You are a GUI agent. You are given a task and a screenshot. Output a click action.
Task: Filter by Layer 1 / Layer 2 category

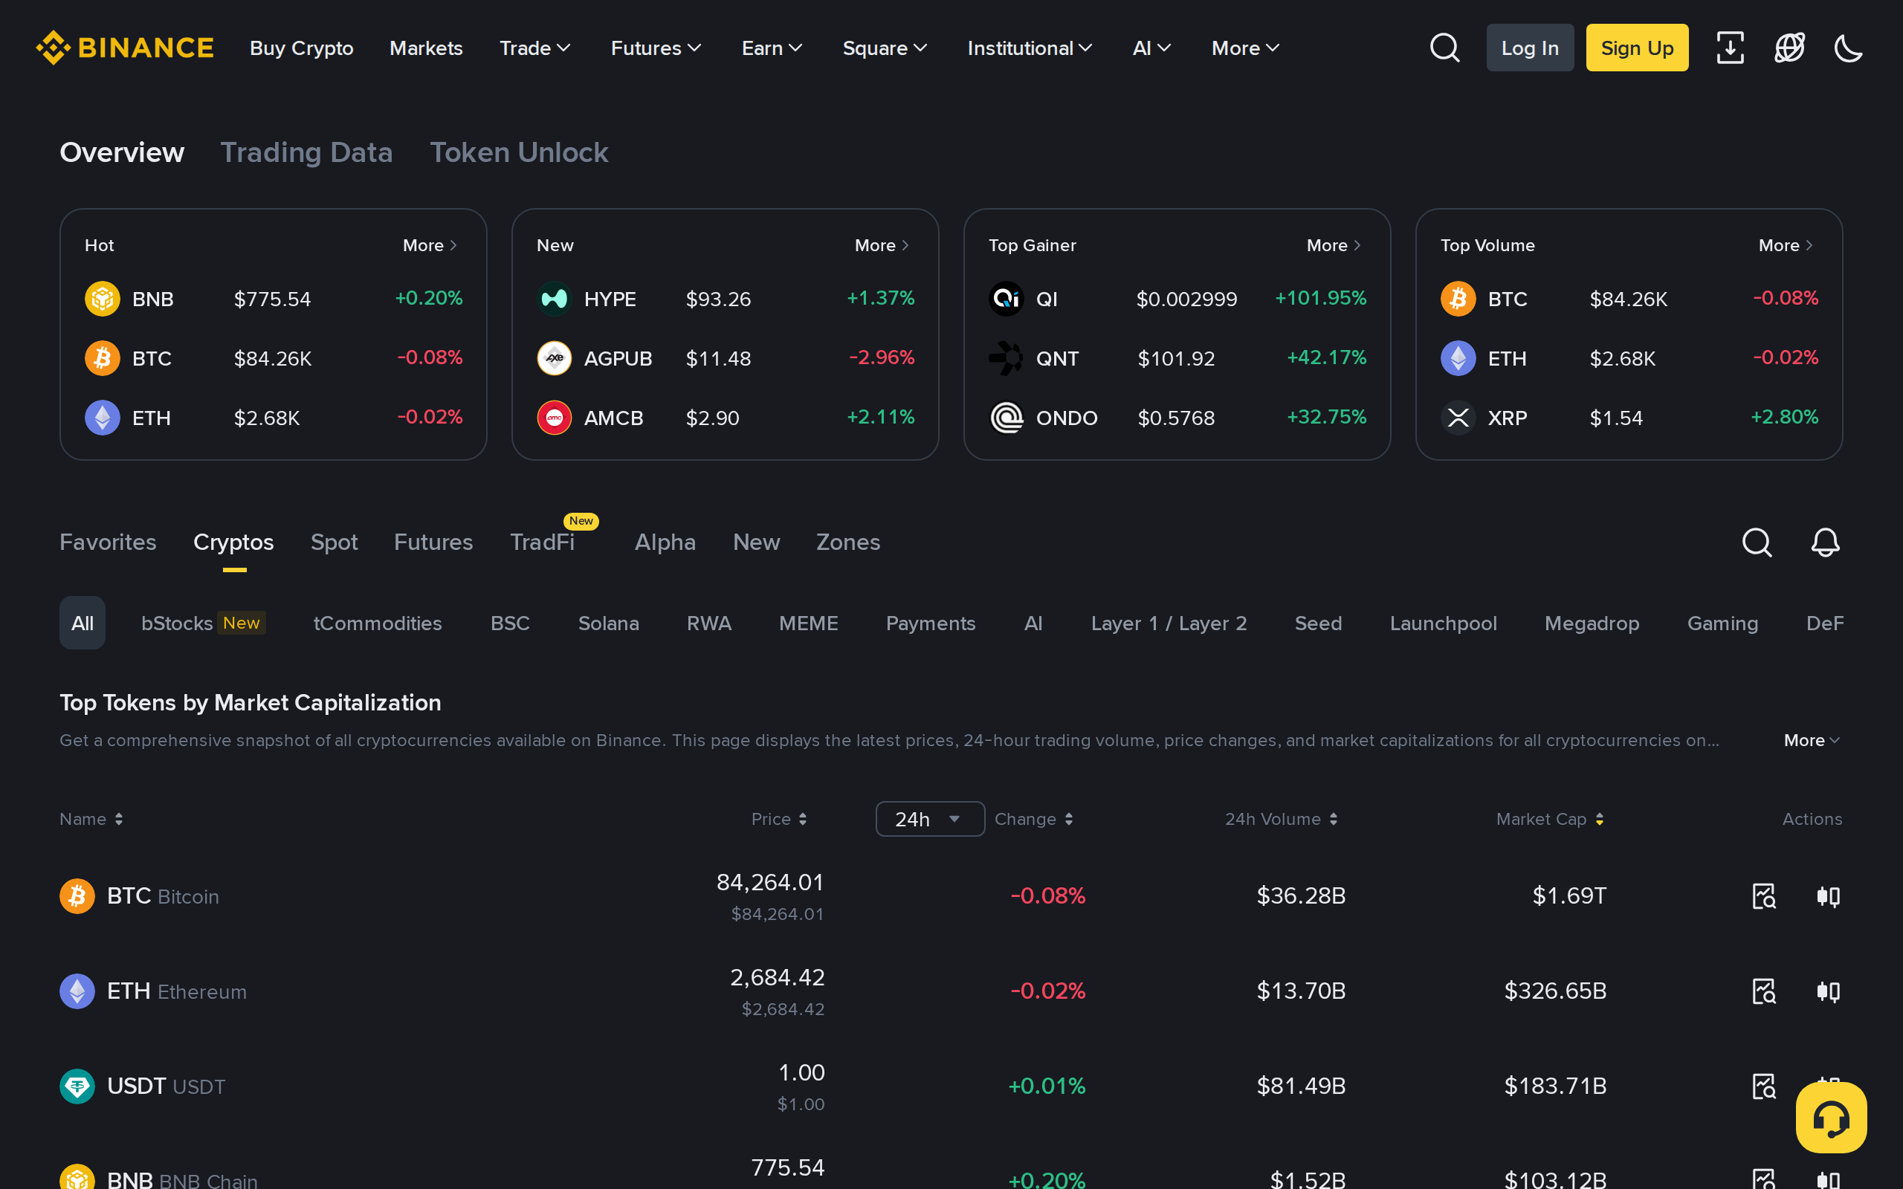tap(1169, 623)
